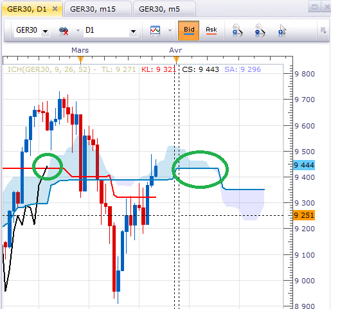
Task: Click the 9 800 price axis label
Action: pyautogui.click(x=305, y=74)
